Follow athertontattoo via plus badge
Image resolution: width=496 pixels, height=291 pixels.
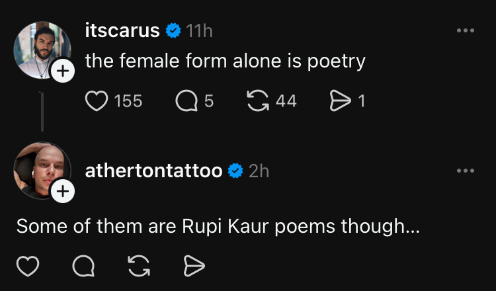[63, 192]
